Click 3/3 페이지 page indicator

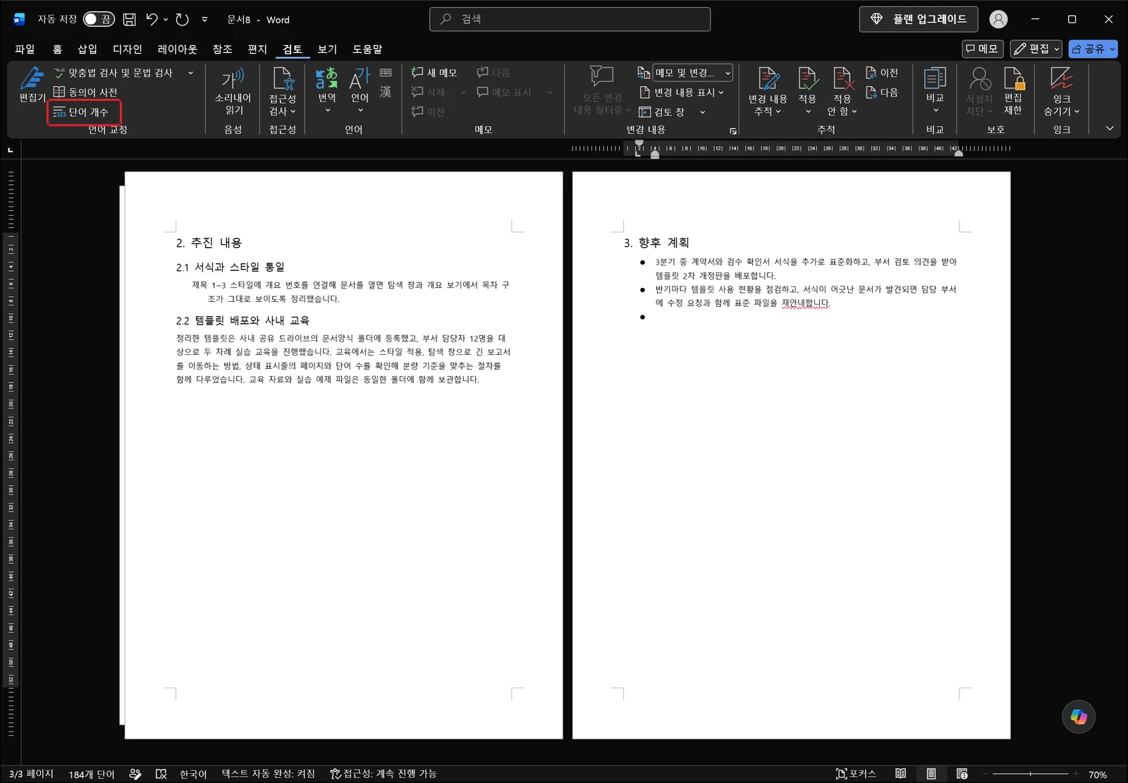click(31, 774)
